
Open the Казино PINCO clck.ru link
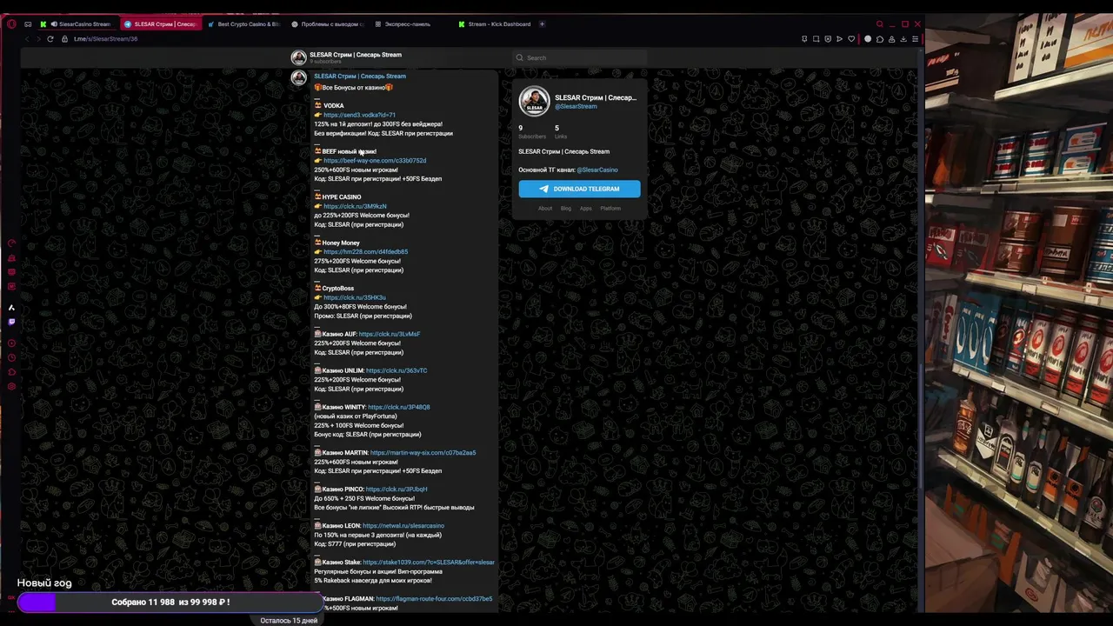coord(397,489)
